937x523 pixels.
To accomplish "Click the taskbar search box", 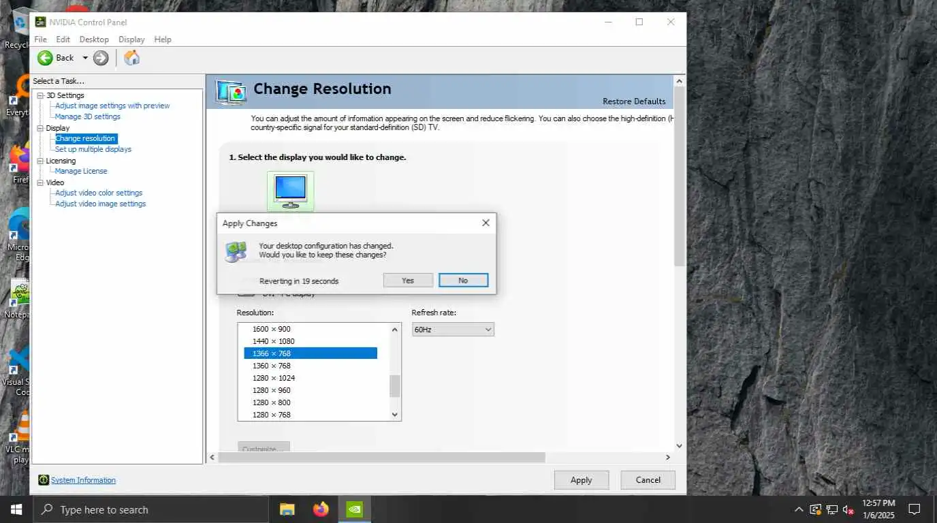I will point(150,509).
